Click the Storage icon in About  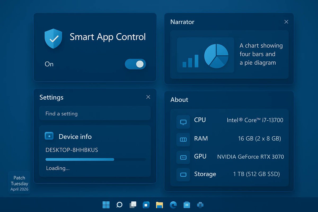coord(183,175)
